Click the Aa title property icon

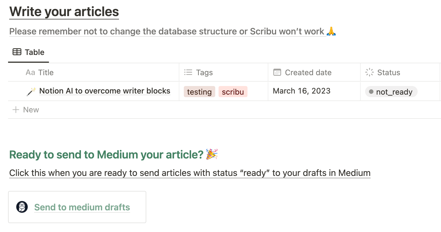(30, 72)
